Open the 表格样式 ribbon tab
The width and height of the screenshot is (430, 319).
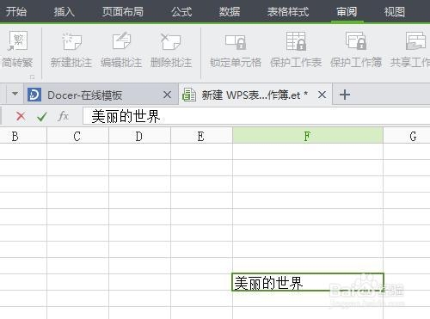pos(288,12)
